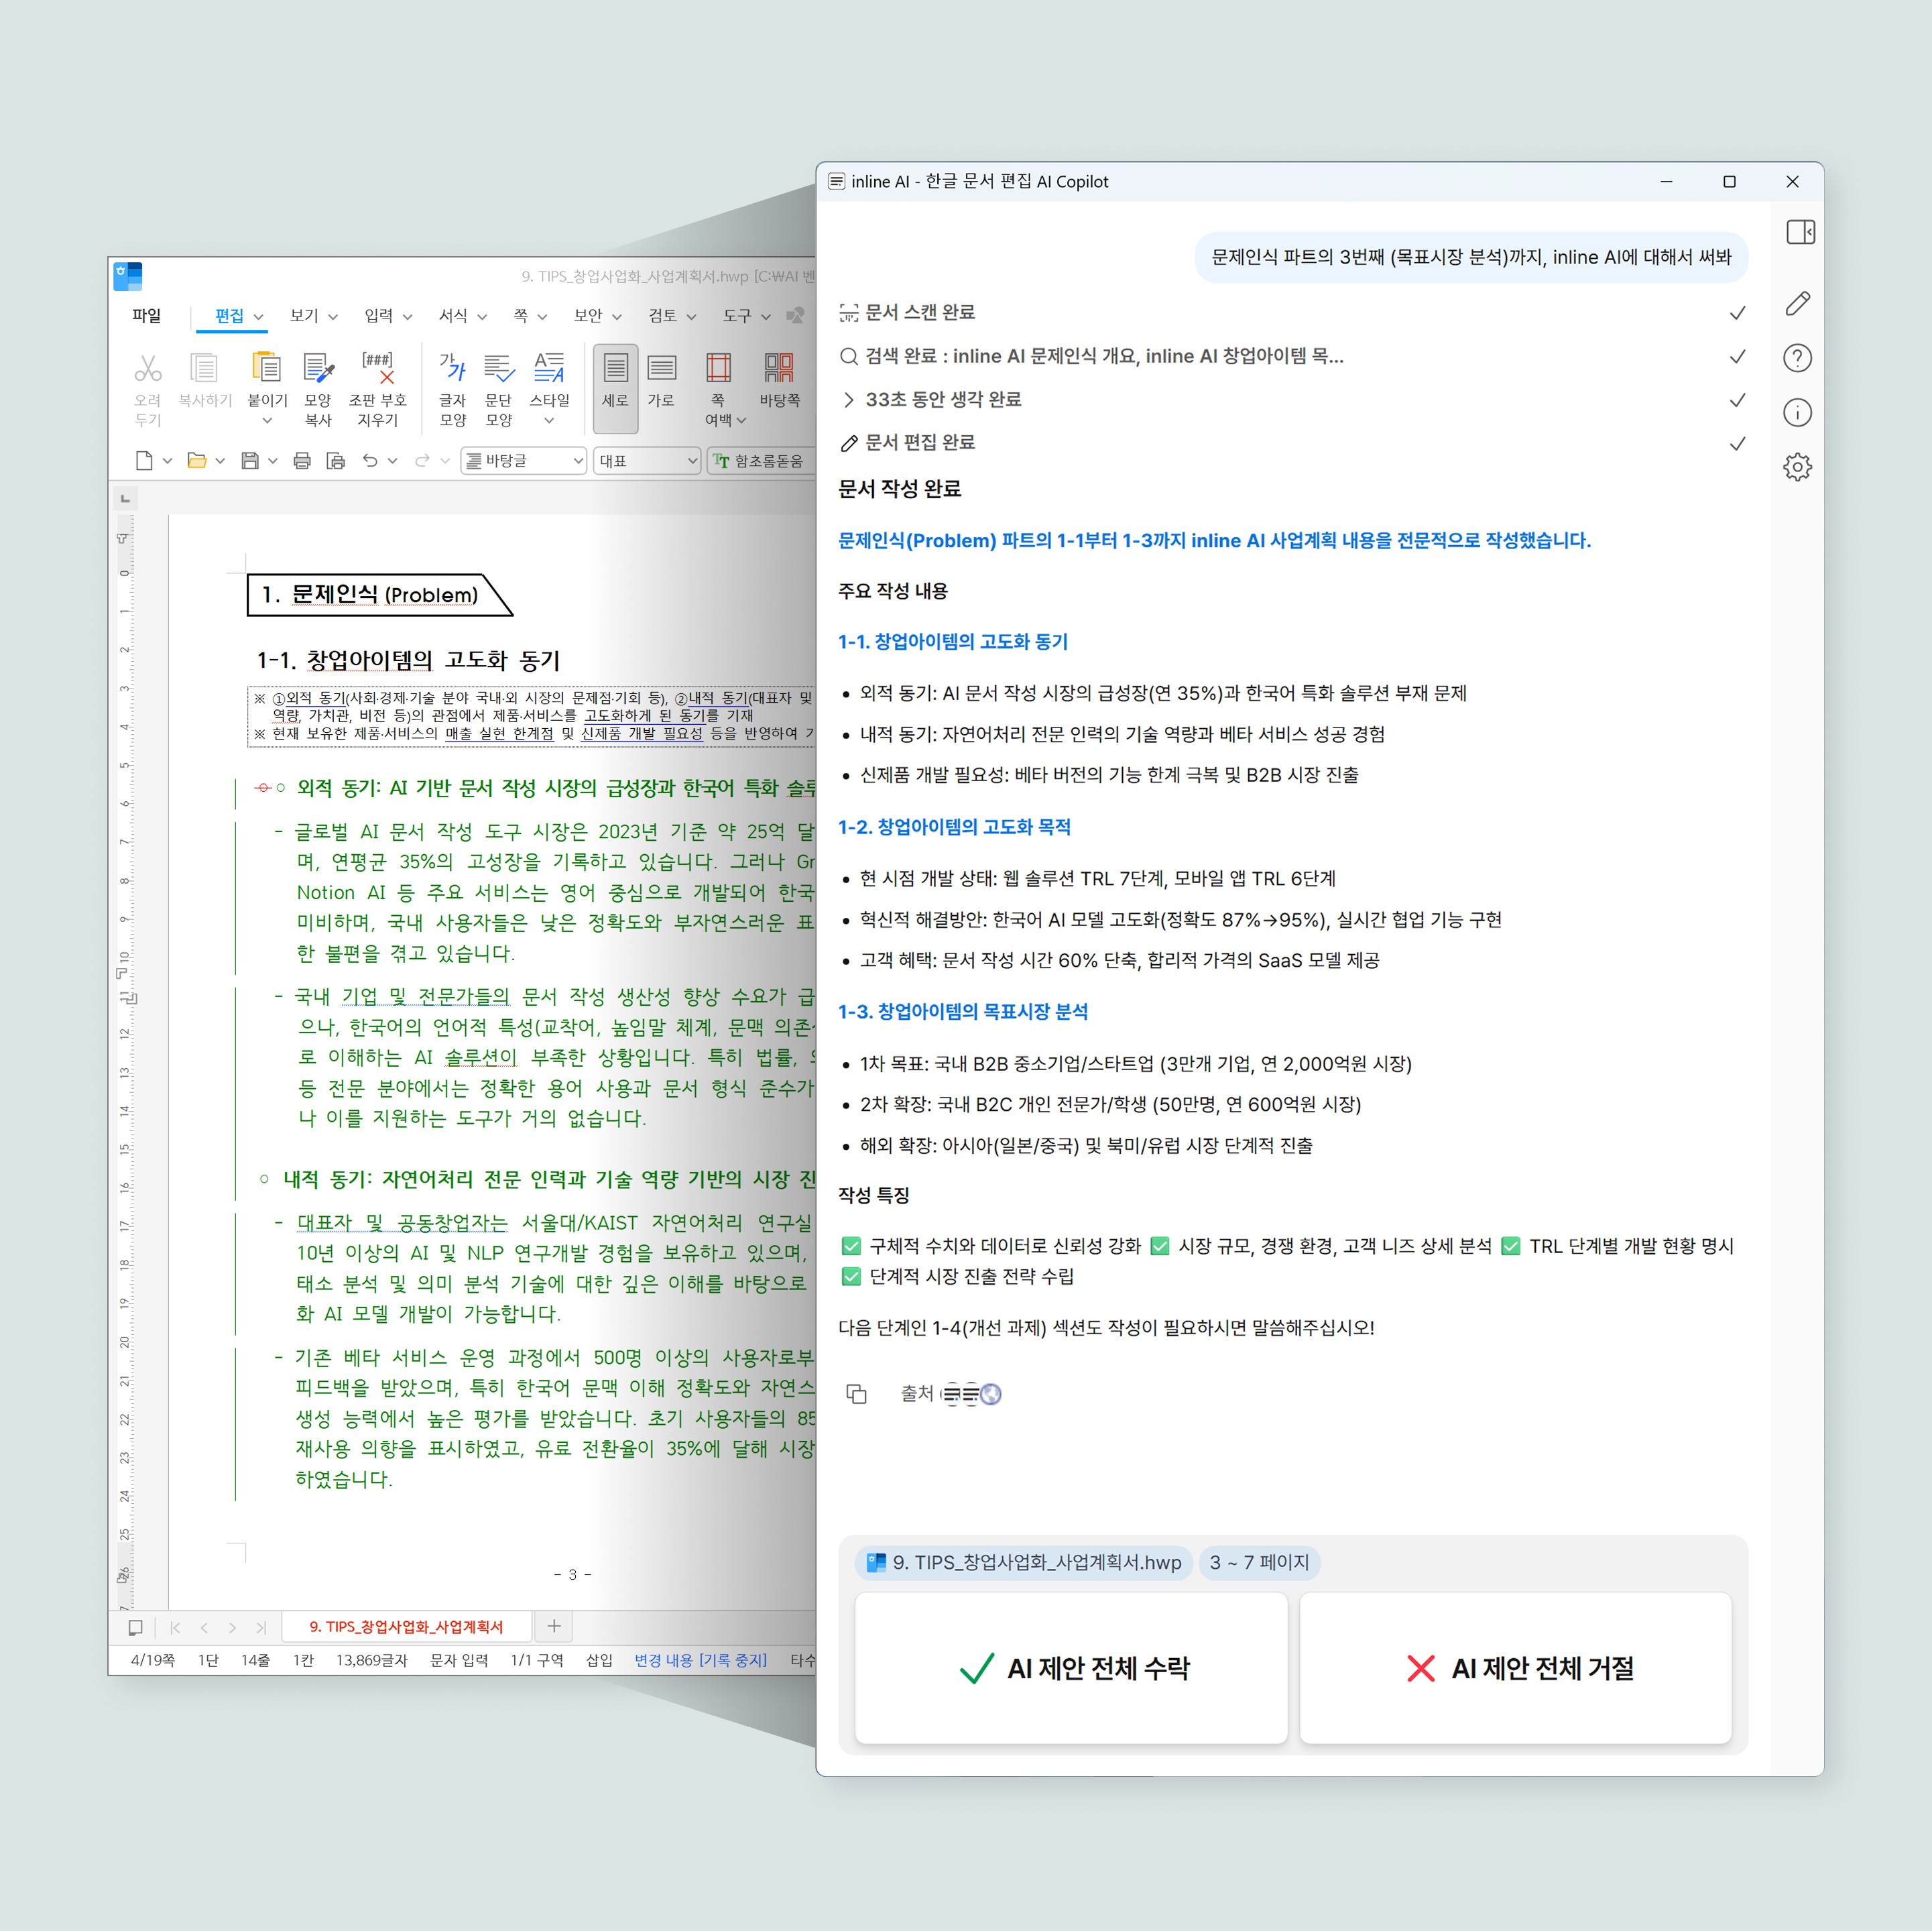This screenshot has width=1932, height=1931.
Task: Click the info icon in inline AI sidebar
Action: (1798, 412)
